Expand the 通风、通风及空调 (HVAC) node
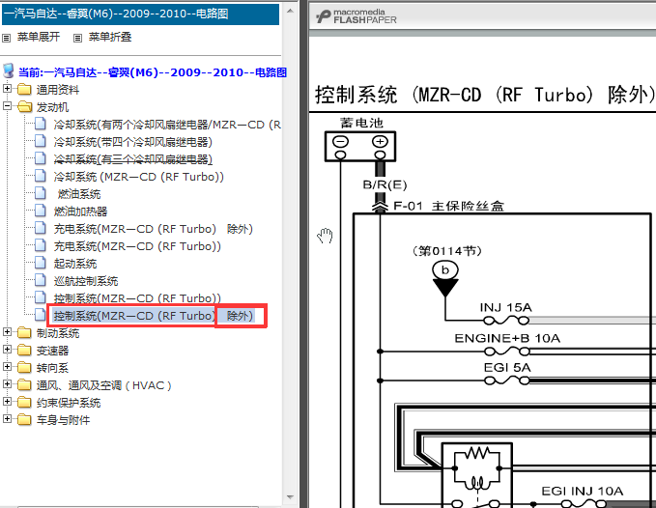This screenshot has width=656, height=508. pos(7,384)
